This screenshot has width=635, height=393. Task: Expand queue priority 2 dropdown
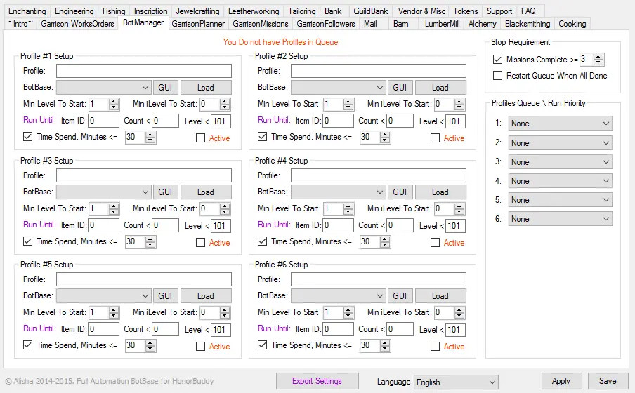coord(560,143)
